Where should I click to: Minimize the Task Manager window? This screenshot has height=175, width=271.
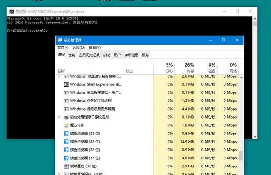[x=210, y=40]
